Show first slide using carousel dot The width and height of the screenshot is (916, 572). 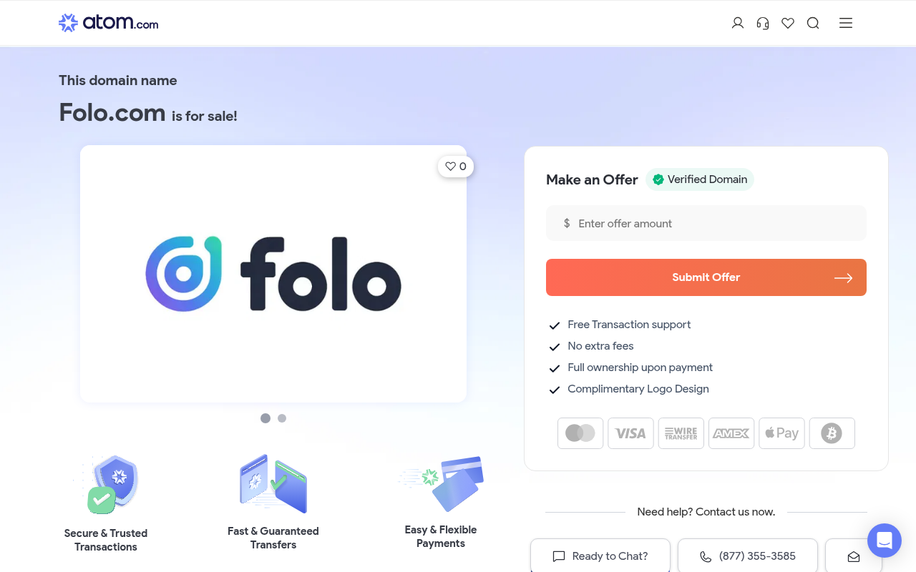point(265,418)
